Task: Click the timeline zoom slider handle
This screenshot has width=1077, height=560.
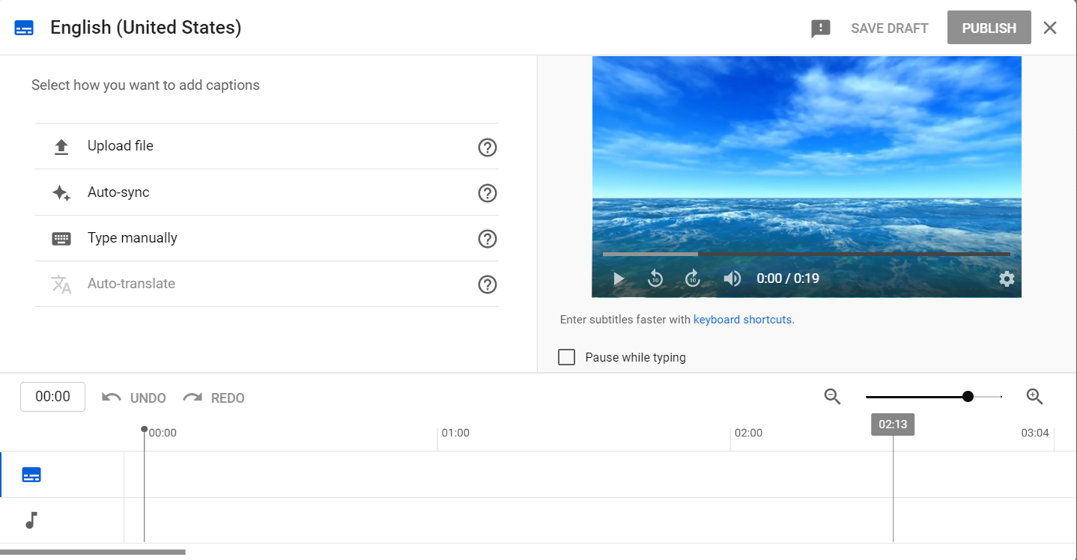Action: 968,396
